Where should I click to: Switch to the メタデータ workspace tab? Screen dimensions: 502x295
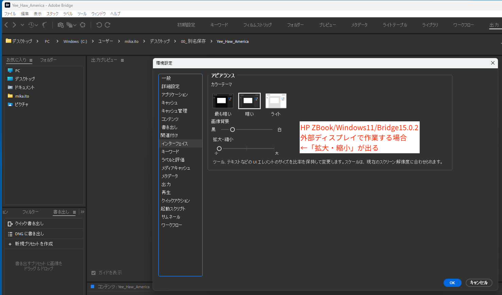coord(359,24)
